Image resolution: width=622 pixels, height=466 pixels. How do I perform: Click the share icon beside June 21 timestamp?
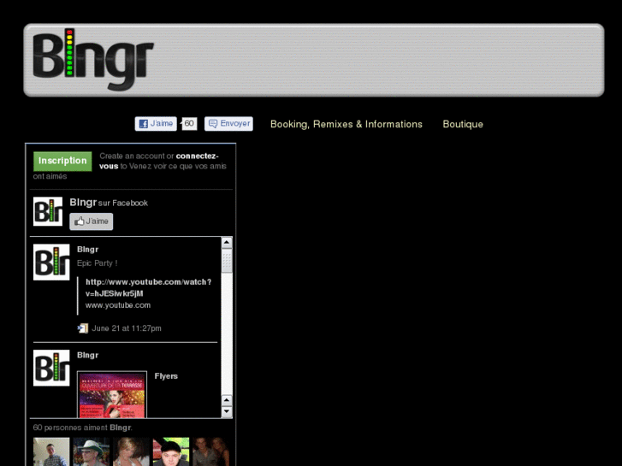[82, 328]
